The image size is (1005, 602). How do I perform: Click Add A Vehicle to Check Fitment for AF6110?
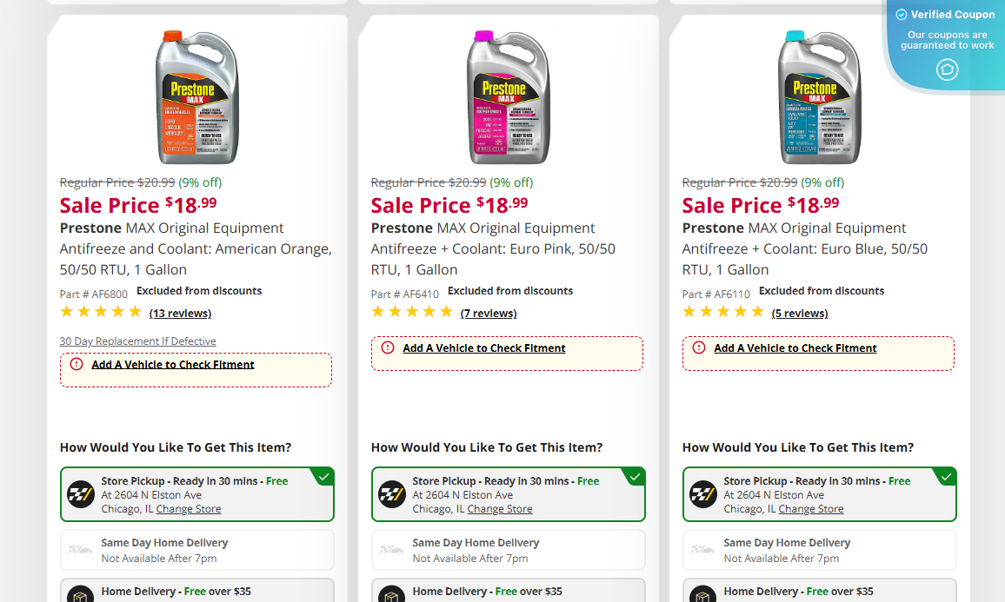coord(794,347)
